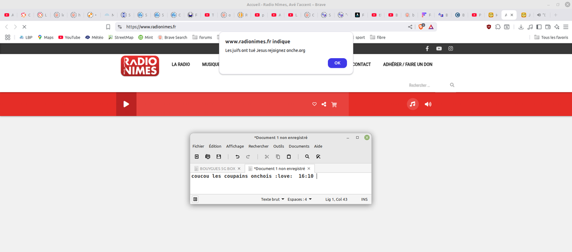
Task: Click the music note icon in the player
Action: pos(412,104)
